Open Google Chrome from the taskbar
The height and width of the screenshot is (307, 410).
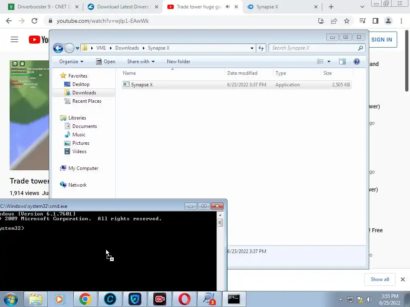85,299
